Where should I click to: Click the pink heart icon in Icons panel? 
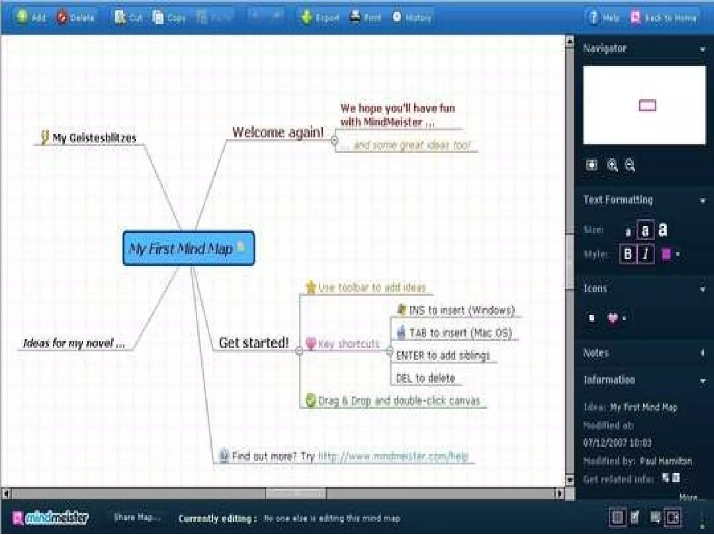click(x=613, y=317)
